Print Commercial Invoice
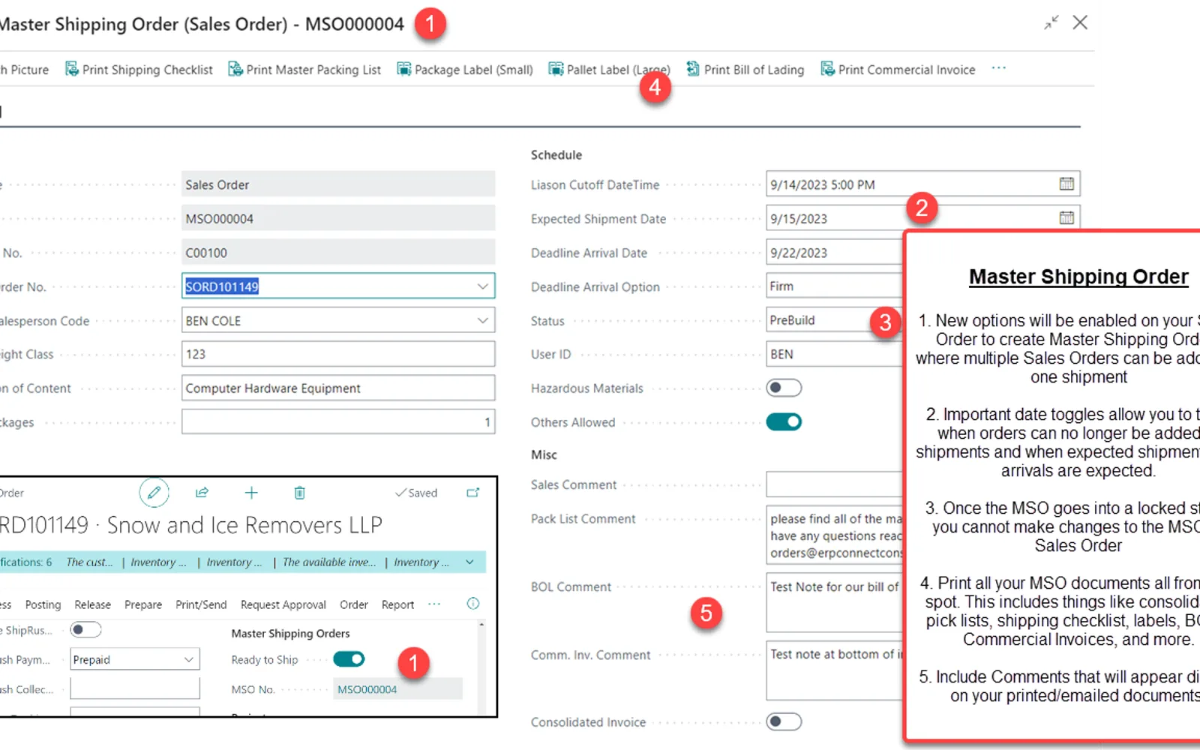Screen dimensions: 1200x750 pyautogui.click(x=898, y=69)
